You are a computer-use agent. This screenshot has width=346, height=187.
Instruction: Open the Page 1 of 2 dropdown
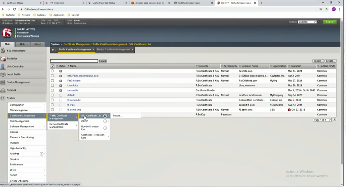pyautogui.click(x=322, y=120)
